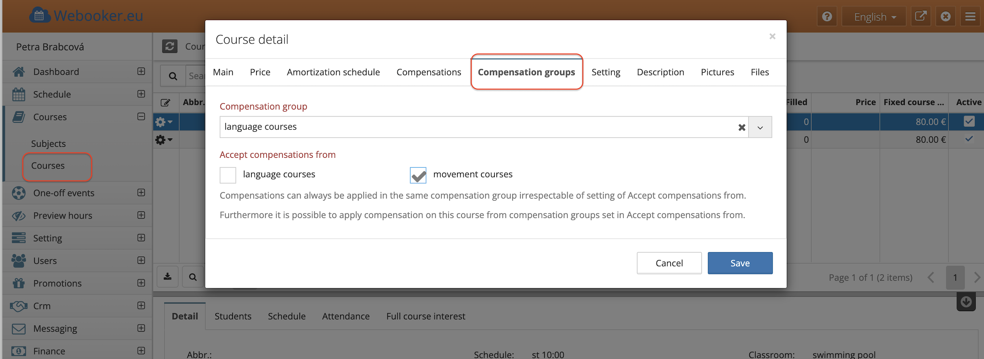This screenshot has height=359, width=984.
Task: Open the English language dropdown
Action: point(874,17)
